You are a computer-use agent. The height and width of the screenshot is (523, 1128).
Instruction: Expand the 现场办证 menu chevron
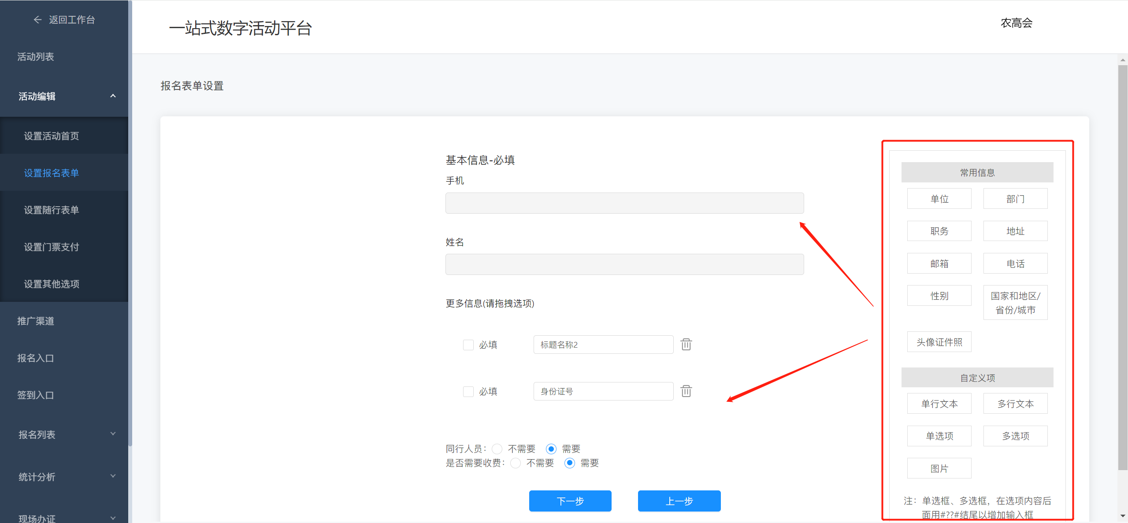(x=113, y=518)
